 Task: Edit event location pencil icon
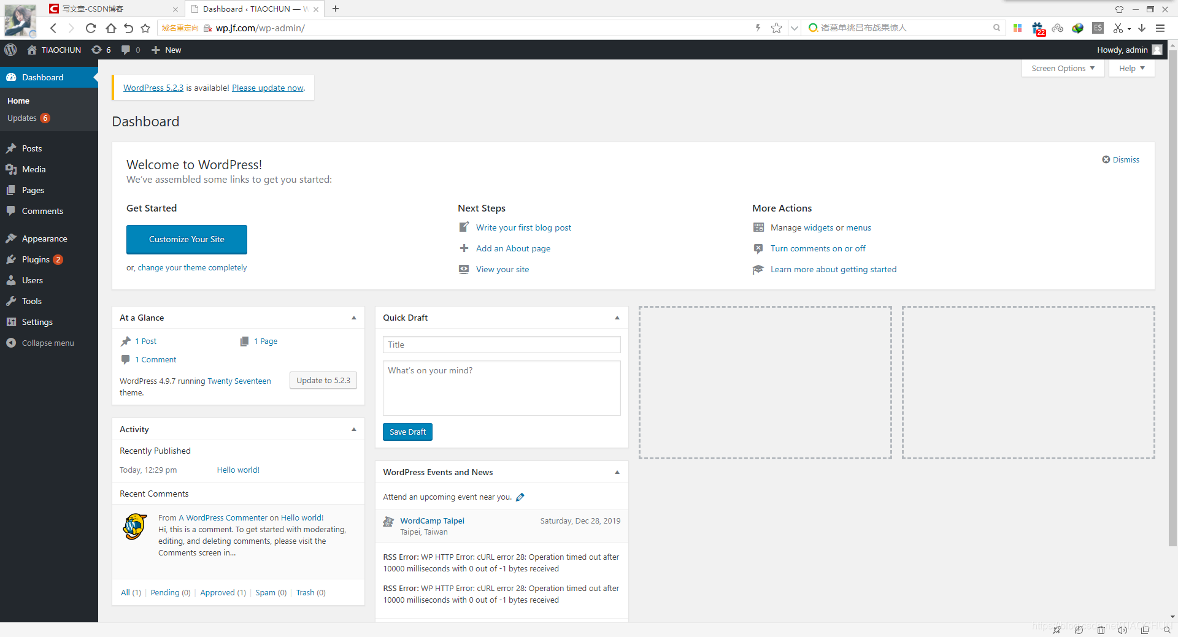520,497
